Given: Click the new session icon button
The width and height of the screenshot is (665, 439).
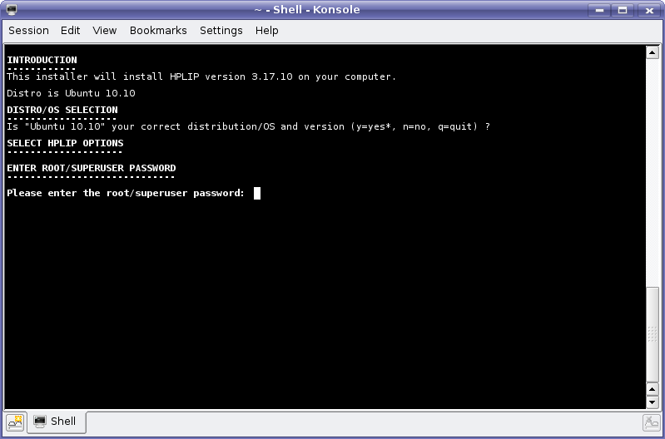Looking at the screenshot, I should click(x=15, y=422).
